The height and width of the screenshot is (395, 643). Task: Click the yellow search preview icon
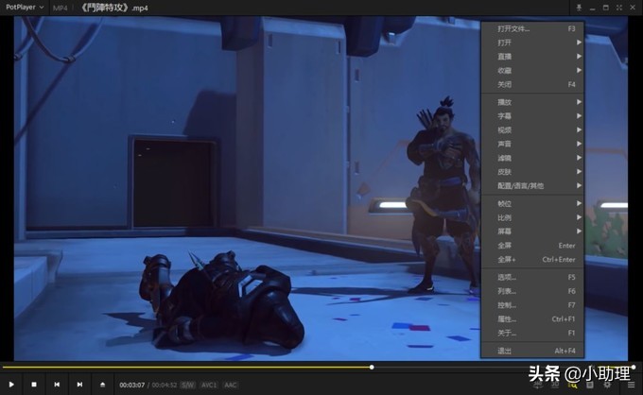click(572, 385)
